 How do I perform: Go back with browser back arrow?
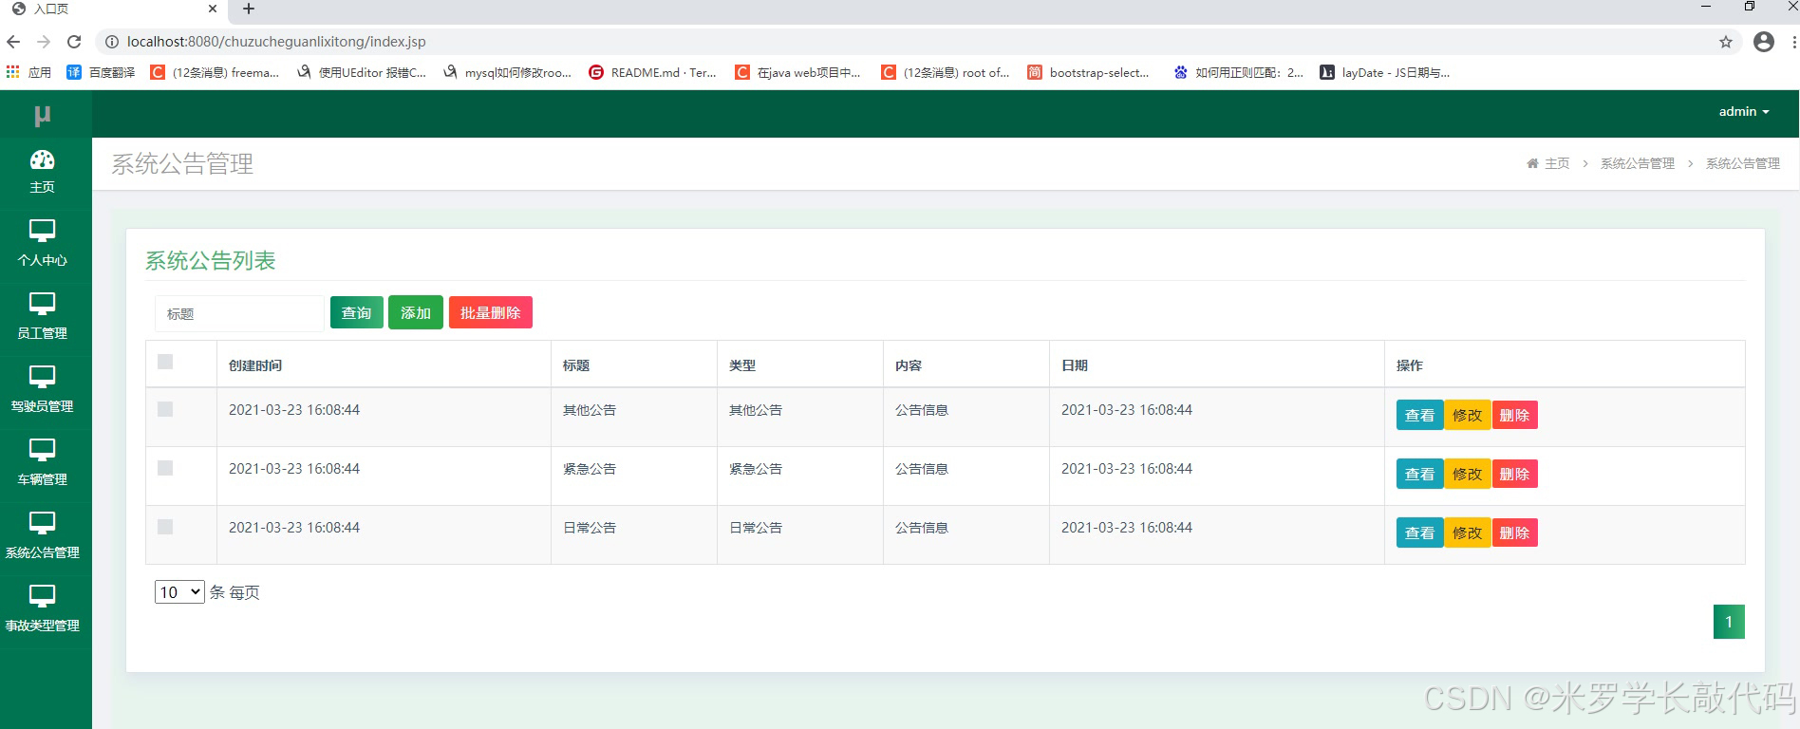coord(13,42)
